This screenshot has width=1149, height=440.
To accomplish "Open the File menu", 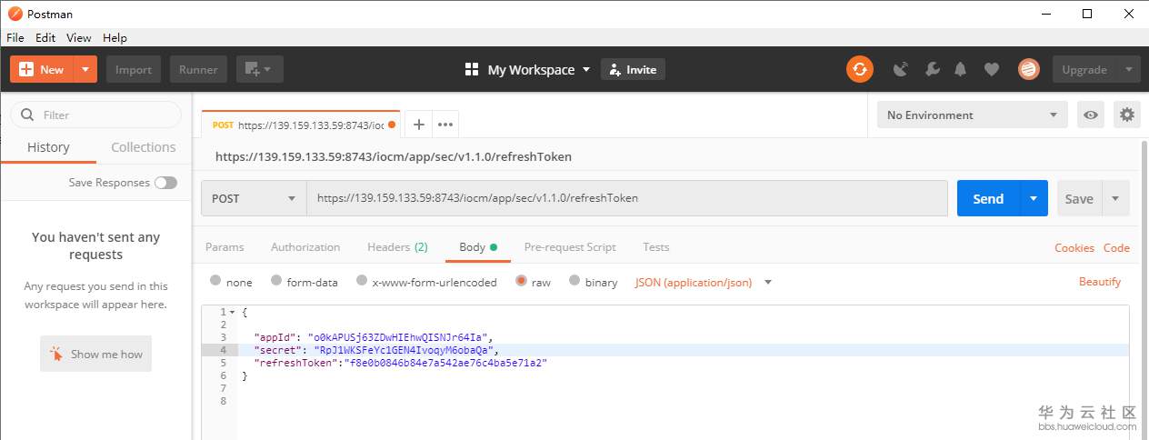I will (15, 38).
